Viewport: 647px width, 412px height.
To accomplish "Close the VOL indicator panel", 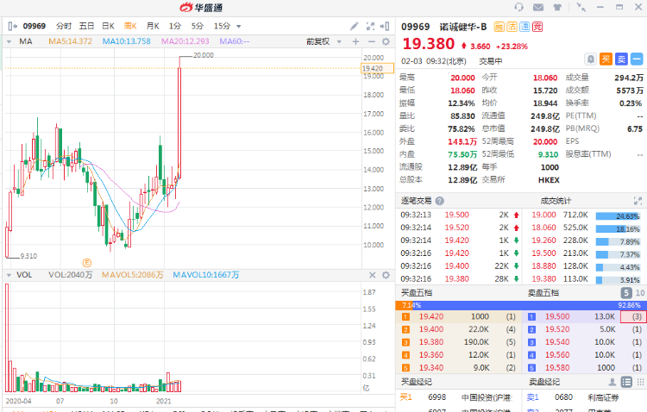I will click(x=372, y=275).
